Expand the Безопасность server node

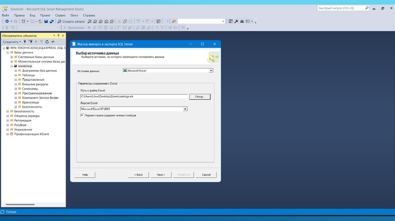click(8, 111)
